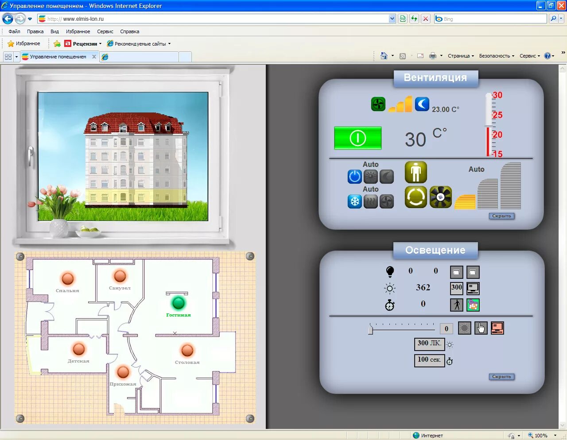This screenshot has width=567, height=440.
Task: Click the Избранное favorites star button
Action: tap(24, 43)
